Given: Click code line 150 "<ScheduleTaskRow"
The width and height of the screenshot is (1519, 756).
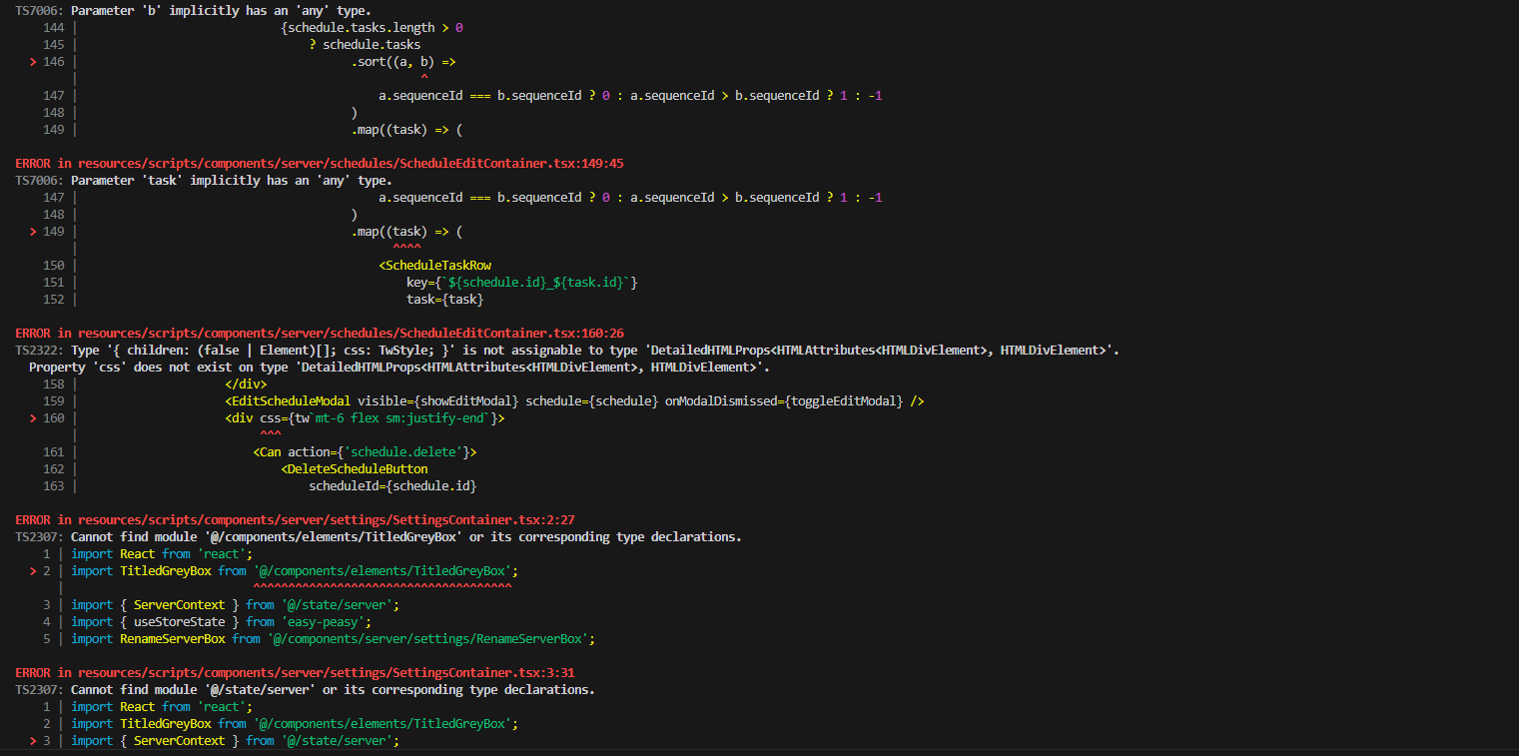Looking at the screenshot, I should (x=434, y=266).
